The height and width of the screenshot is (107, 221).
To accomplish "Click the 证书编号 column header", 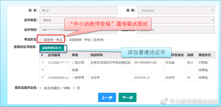I will coord(54,55).
